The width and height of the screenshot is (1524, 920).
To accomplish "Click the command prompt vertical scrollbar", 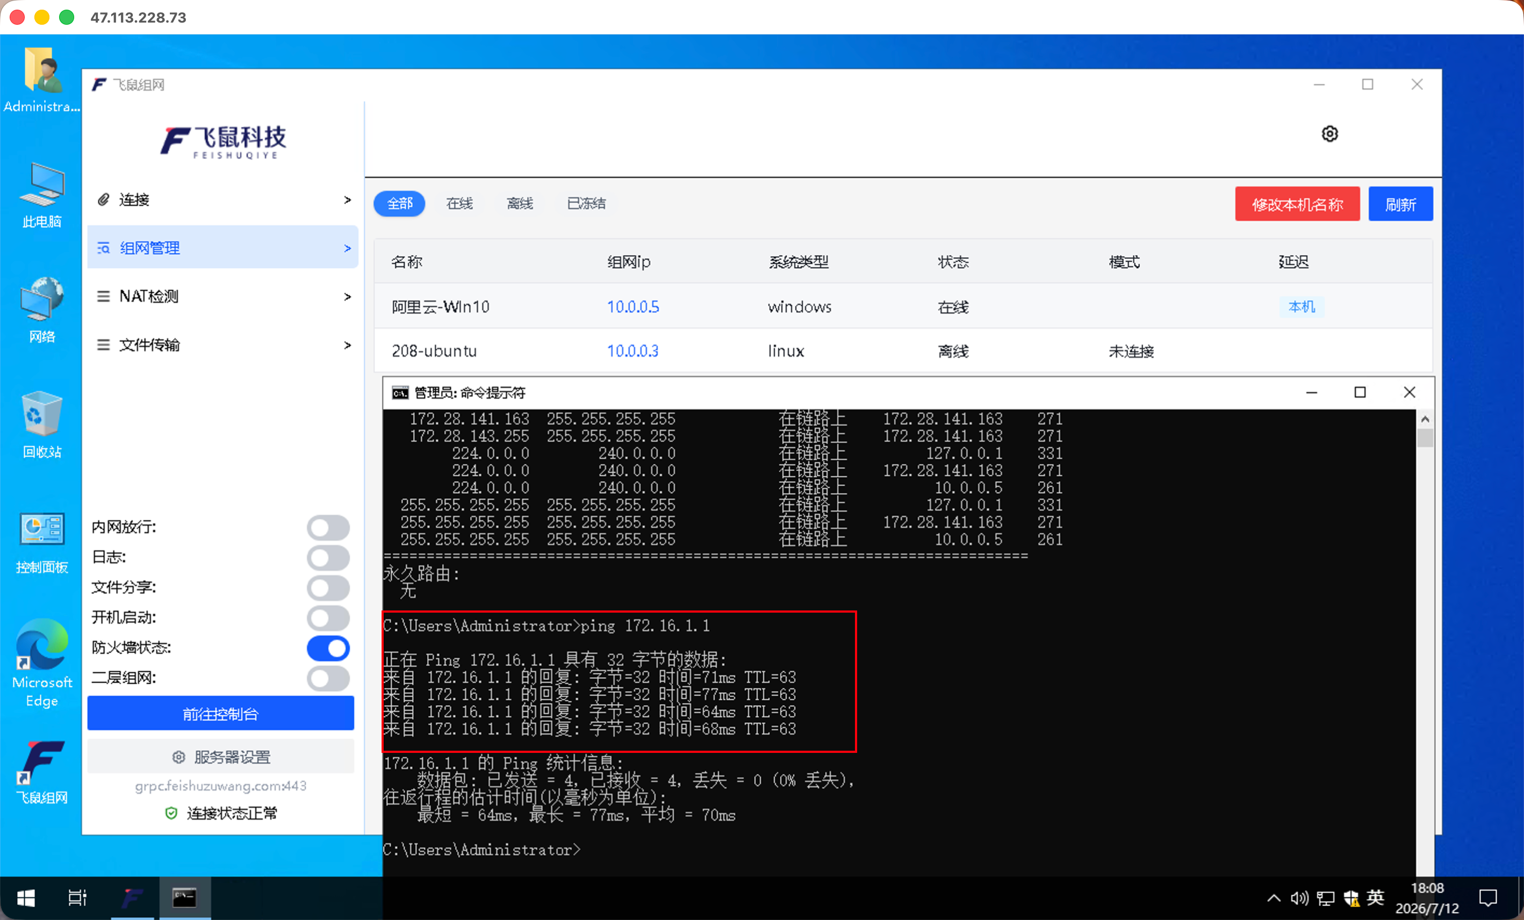I will click(x=1425, y=643).
